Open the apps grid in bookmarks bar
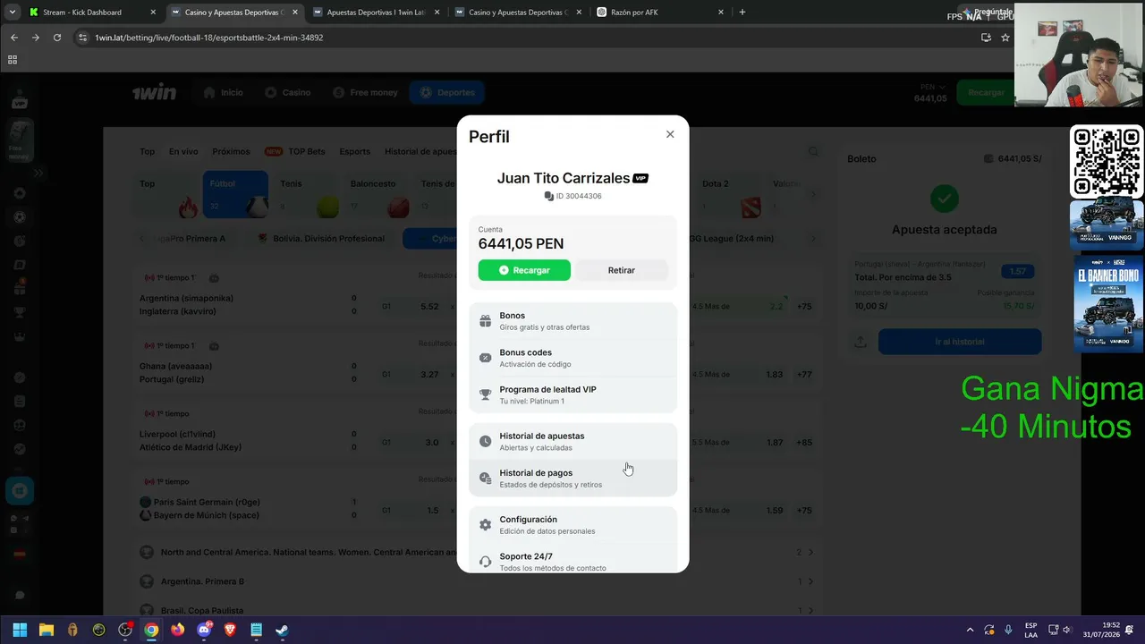The height and width of the screenshot is (644, 1145). pos(13,60)
